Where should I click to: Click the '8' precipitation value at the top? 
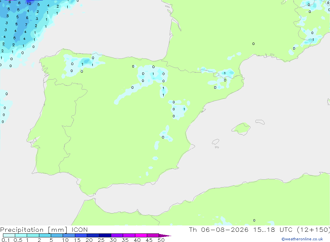(x=19, y=3)
